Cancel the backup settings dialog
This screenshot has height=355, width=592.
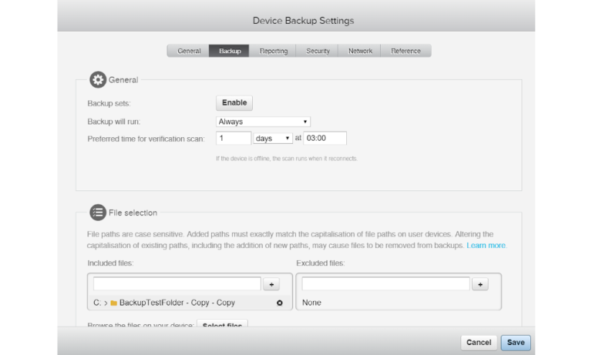[479, 343]
